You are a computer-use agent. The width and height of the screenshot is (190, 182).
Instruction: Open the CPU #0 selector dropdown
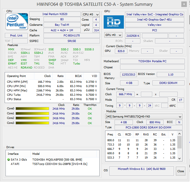(91, 14)
